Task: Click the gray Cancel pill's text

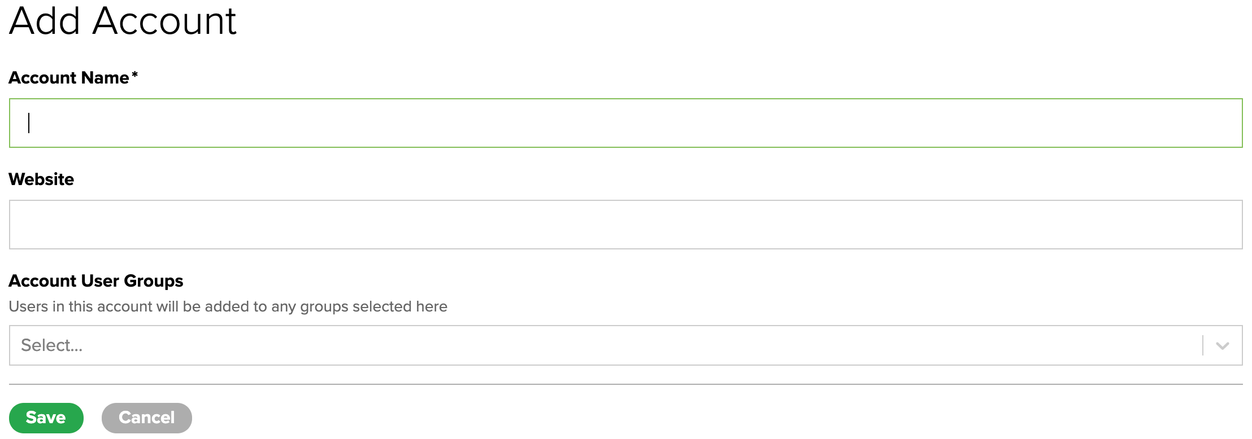Action: 147,418
